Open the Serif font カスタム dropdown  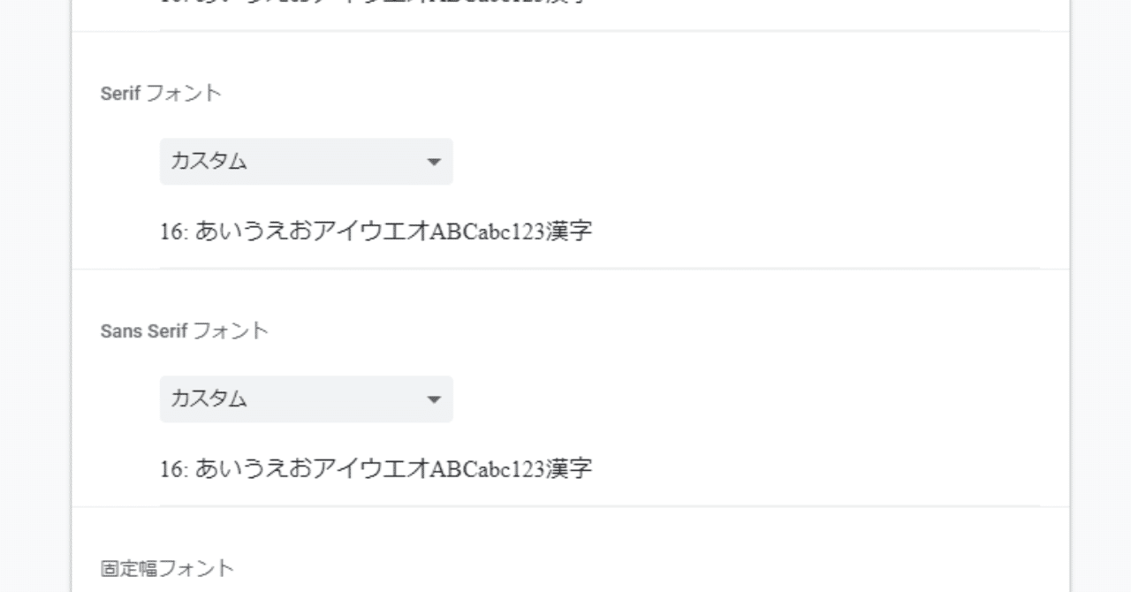coord(306,162)
